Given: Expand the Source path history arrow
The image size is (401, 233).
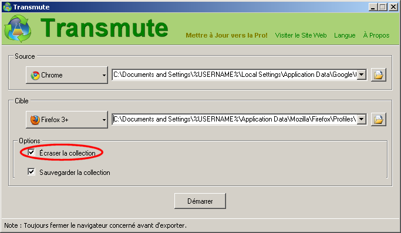Looking at the screenshot, I should click(361, 75).
